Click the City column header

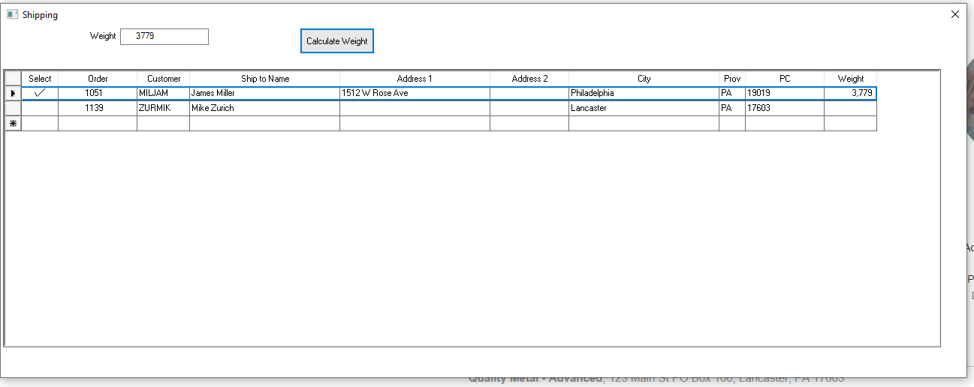[x=644, y=79]
